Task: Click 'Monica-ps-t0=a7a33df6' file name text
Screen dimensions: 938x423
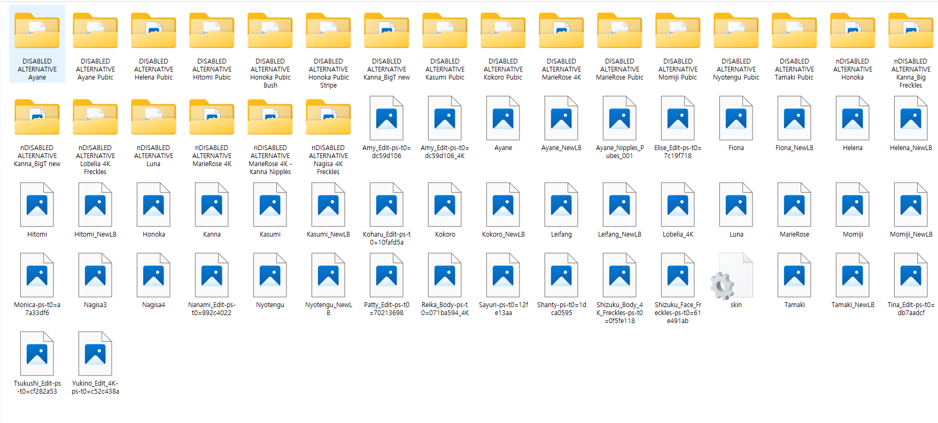Action: (x=37, y=309)
